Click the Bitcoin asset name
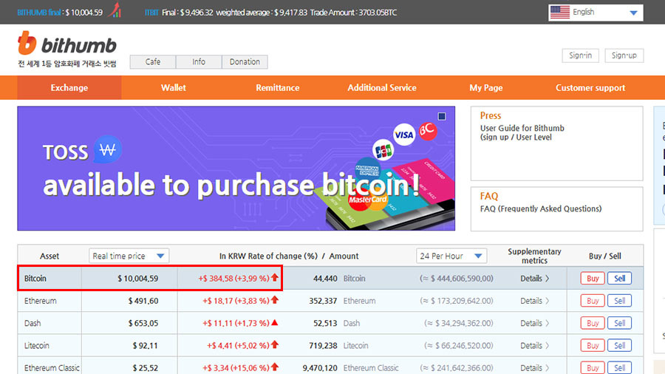The image size is (665, 374). pyautogui.click(x=35, y=279)
